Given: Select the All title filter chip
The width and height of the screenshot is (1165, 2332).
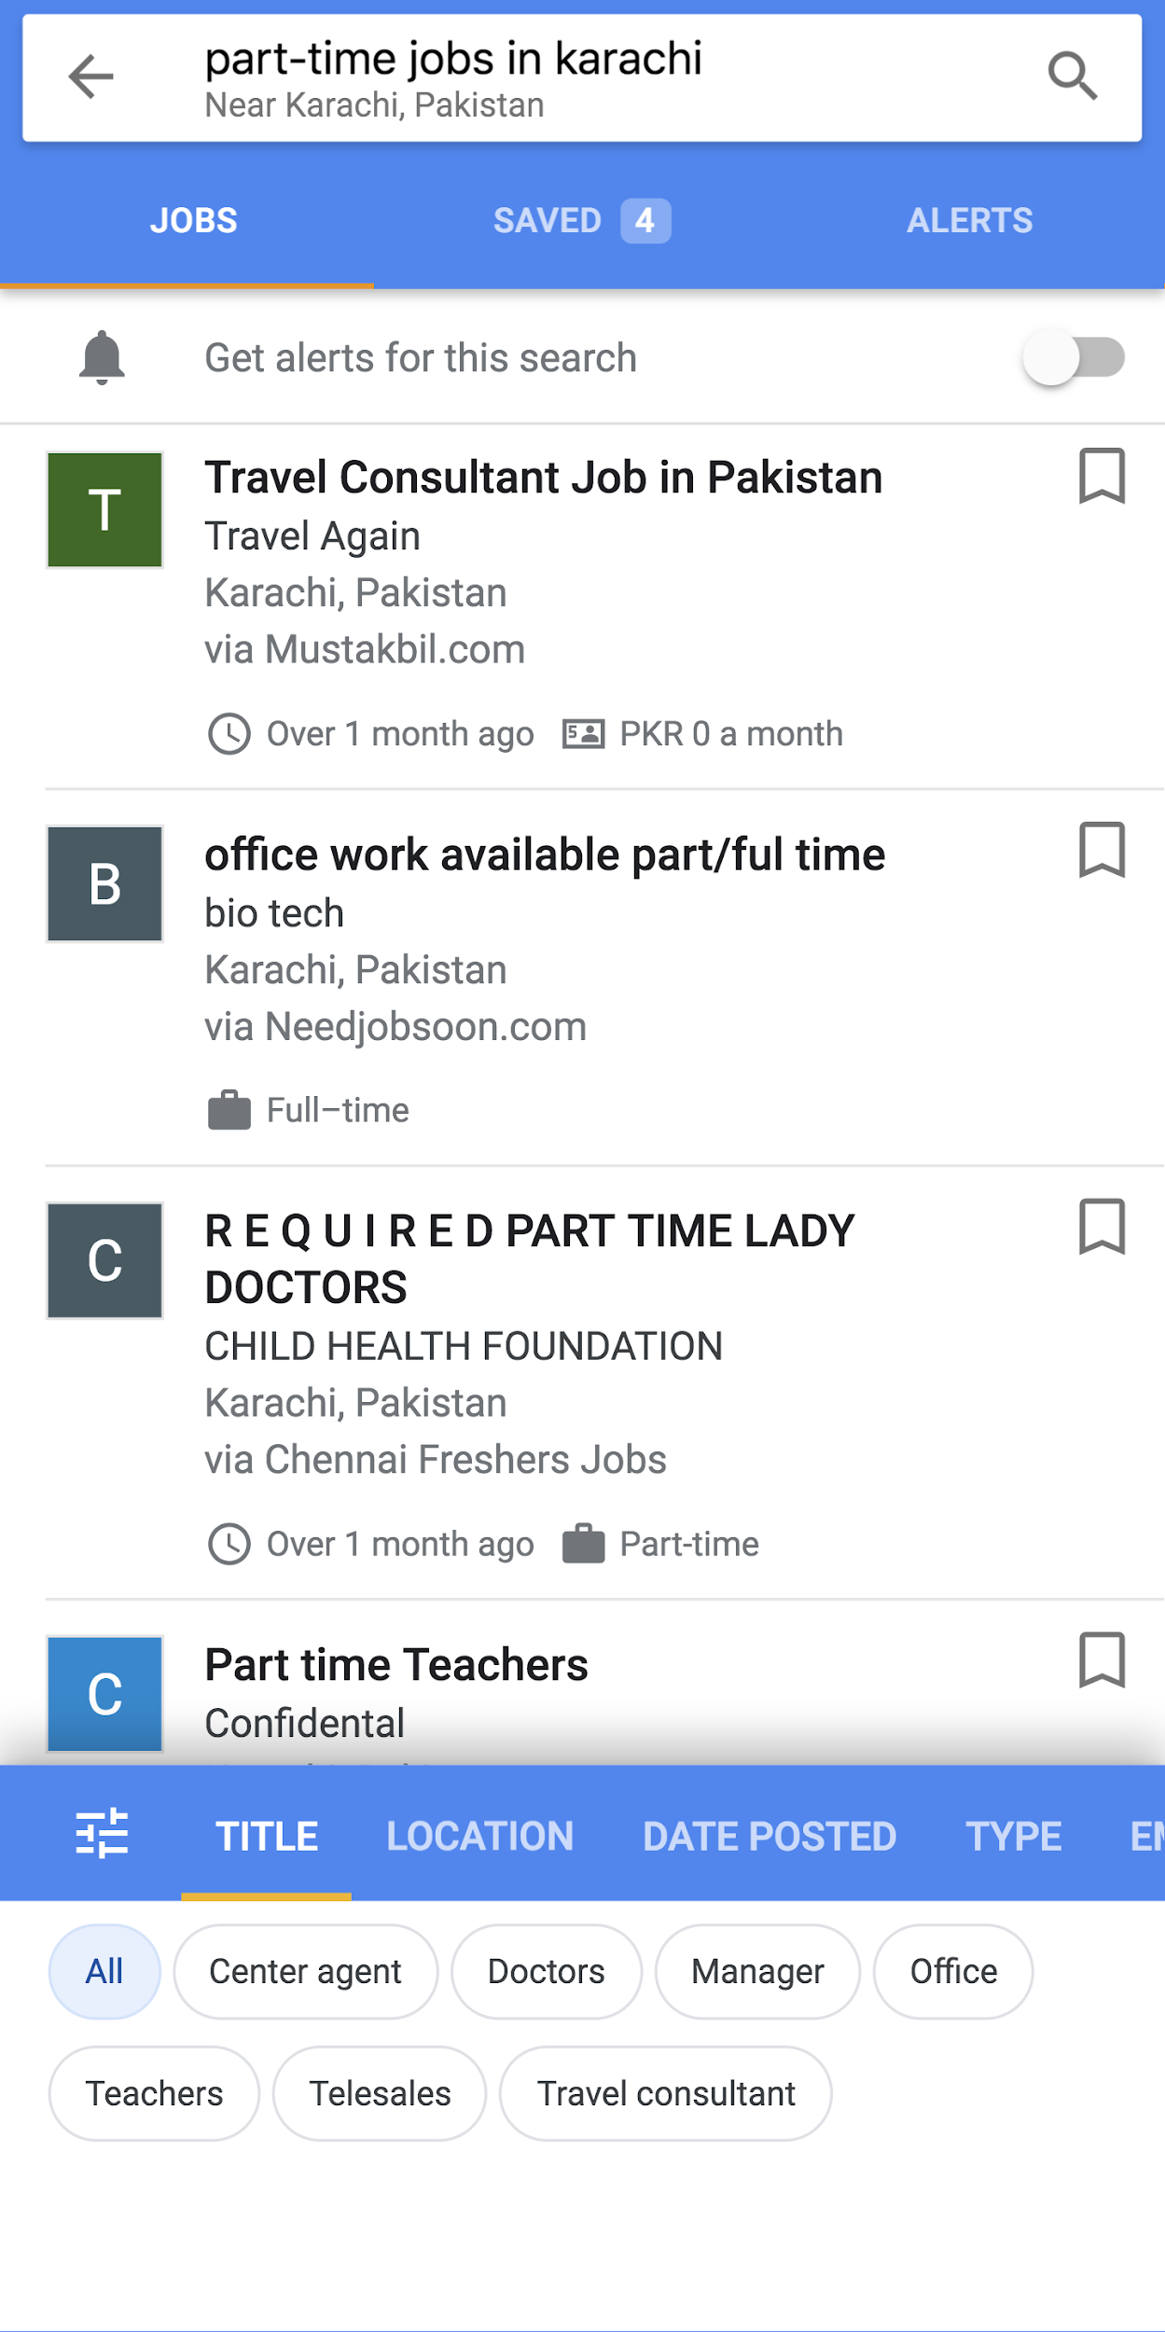Looking at the screenshot, I should point(104,1971).
